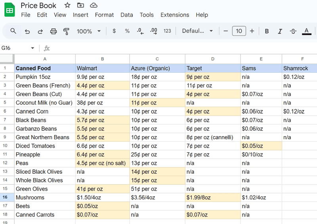
Task: Check the cloud save status icon
Action: pyautogui.click(x=94, y=5)
